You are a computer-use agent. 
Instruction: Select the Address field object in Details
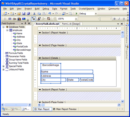pyautogui.click(x=67, y=76)
